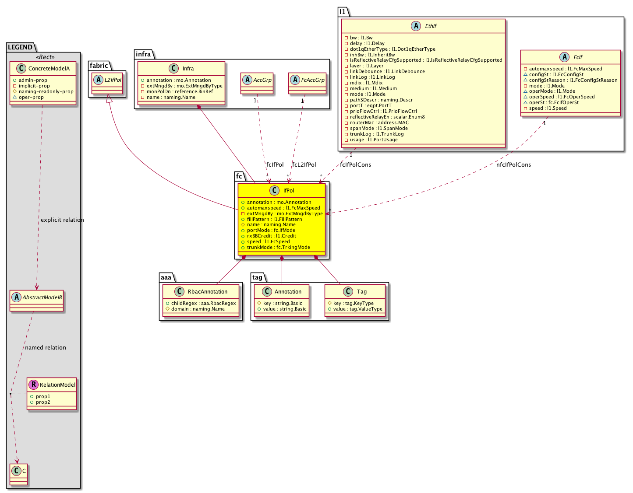The width and height of the screenshot is (633, 493).
Task: Click the AccGrp abstract class icon
Action: coord(248,80)
